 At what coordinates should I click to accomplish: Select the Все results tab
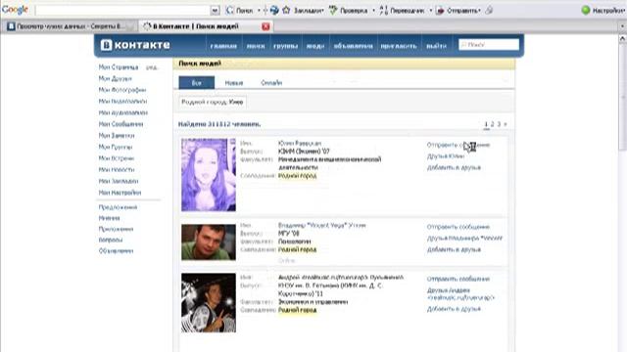coord(196,82)
